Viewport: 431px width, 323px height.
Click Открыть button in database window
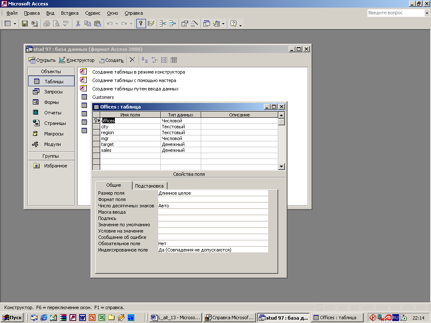tap(43, 60)
